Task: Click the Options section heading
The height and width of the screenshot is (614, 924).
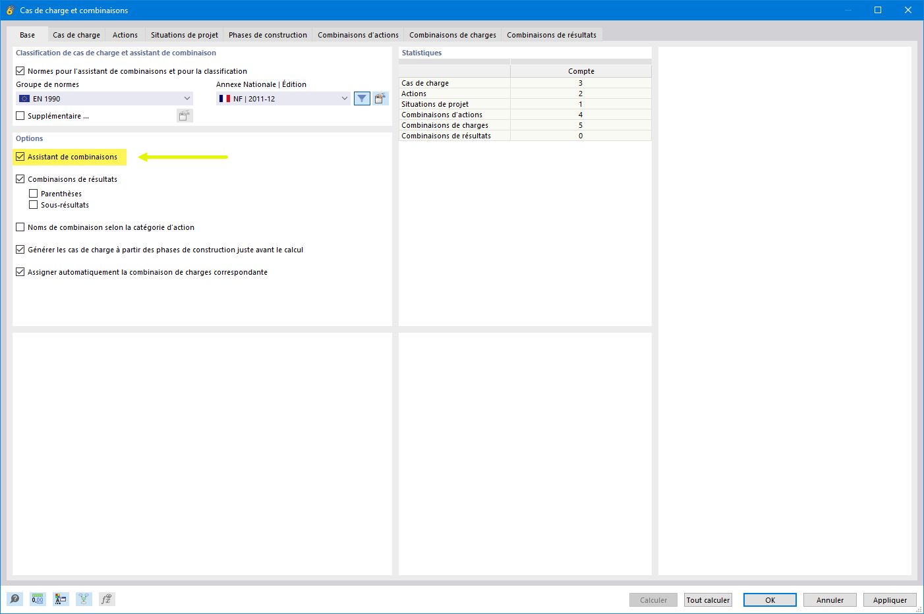Action: (30, 138)
